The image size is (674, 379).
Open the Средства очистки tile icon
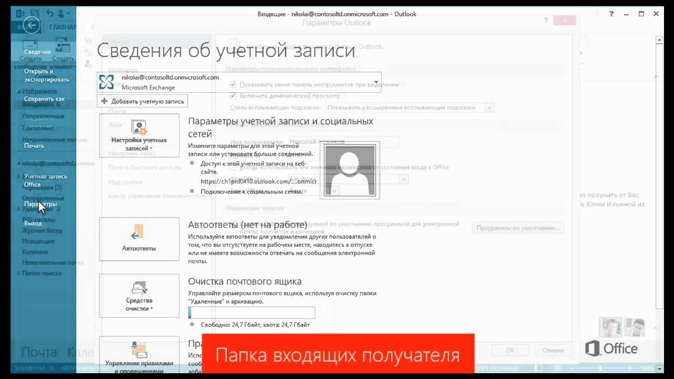[139, 288]
